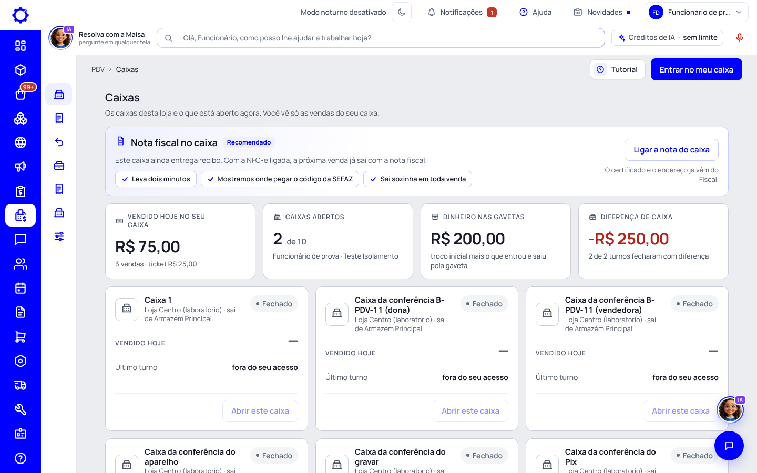
Task: Open the Novidades menu item
Action: pyautogui.click(x=601, y=12)
